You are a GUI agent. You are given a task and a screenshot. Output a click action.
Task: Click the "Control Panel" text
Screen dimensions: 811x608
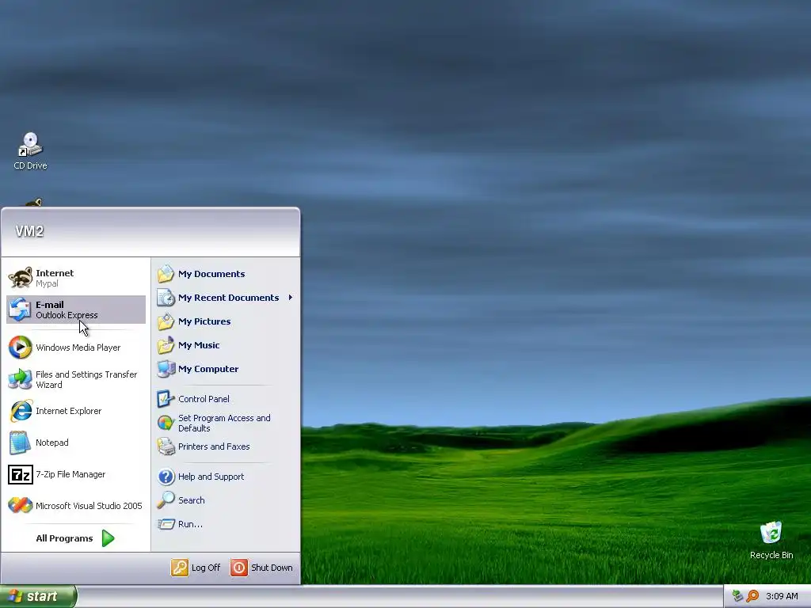pos(204,399)
